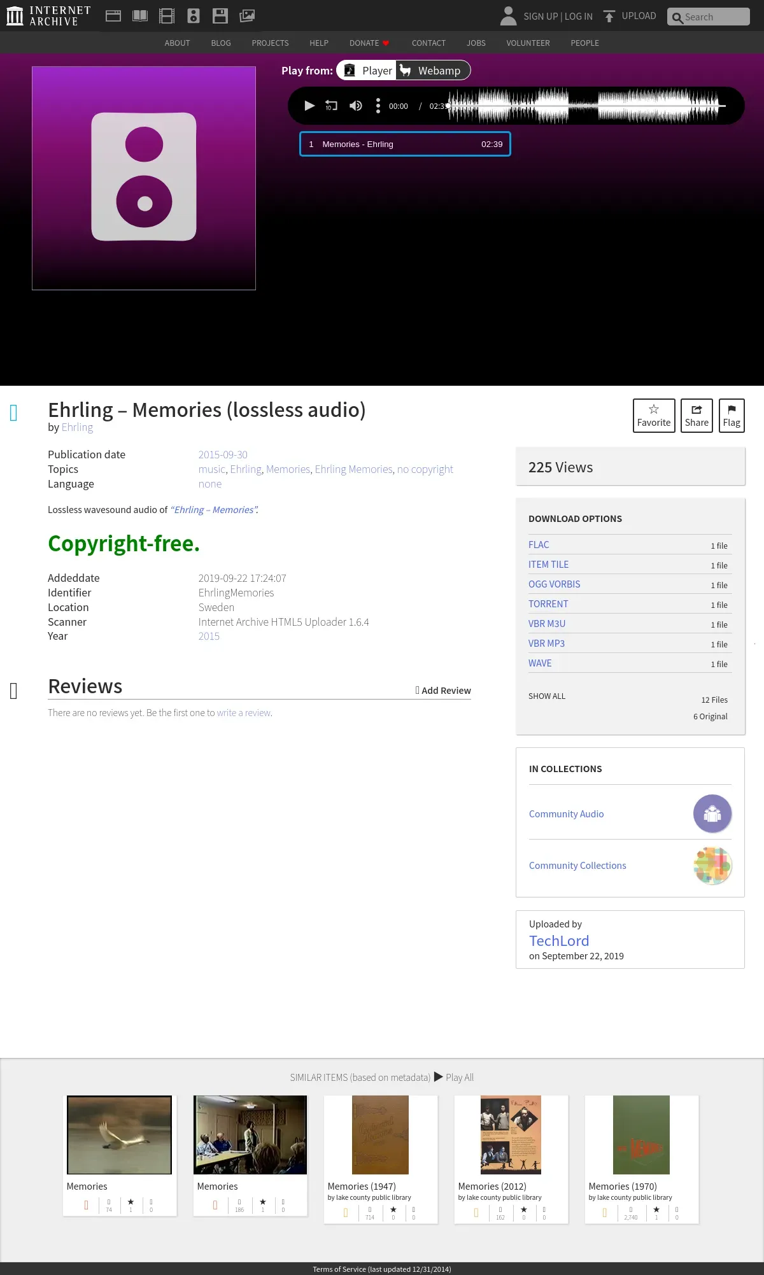764x1275 pixels.
Task: Open the Audio speaker icon in header
Action: 194,16
